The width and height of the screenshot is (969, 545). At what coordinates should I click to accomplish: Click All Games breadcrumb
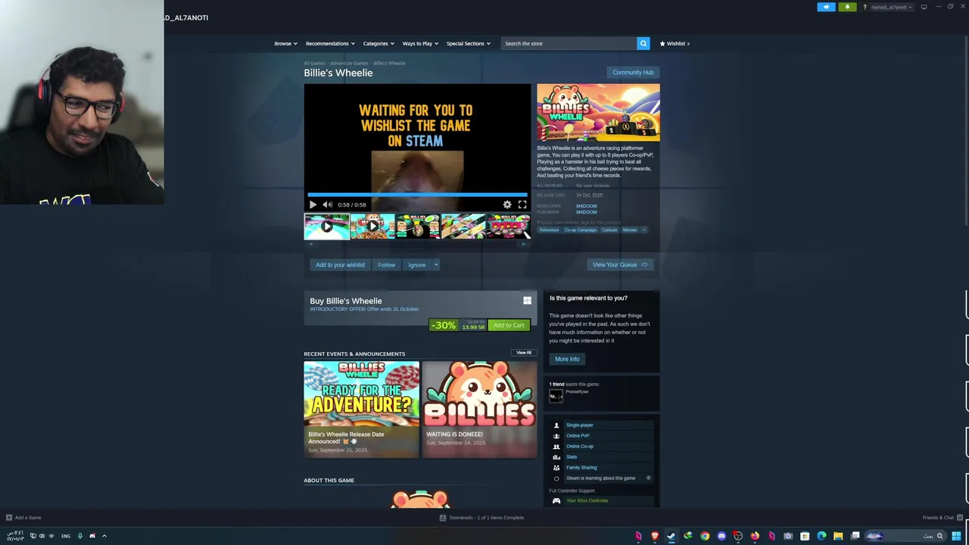click(x=314, y=64)
